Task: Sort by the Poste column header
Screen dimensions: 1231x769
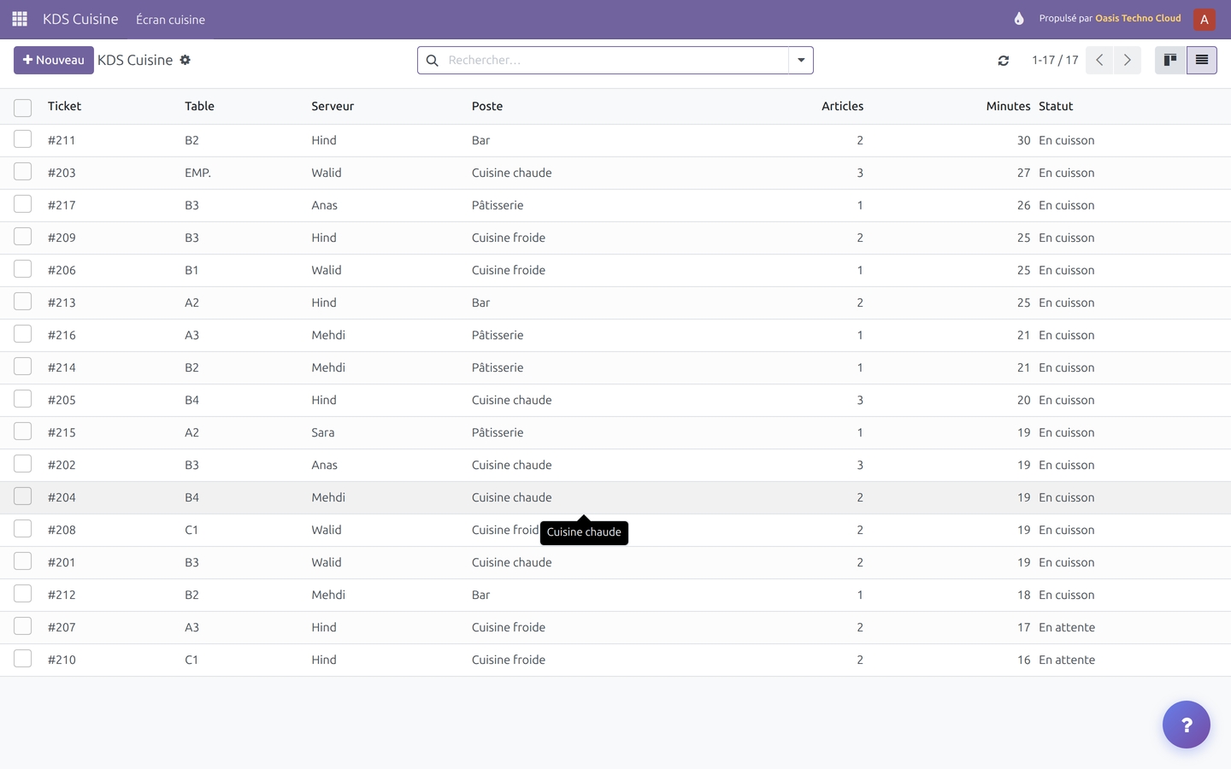Action: 487,106
